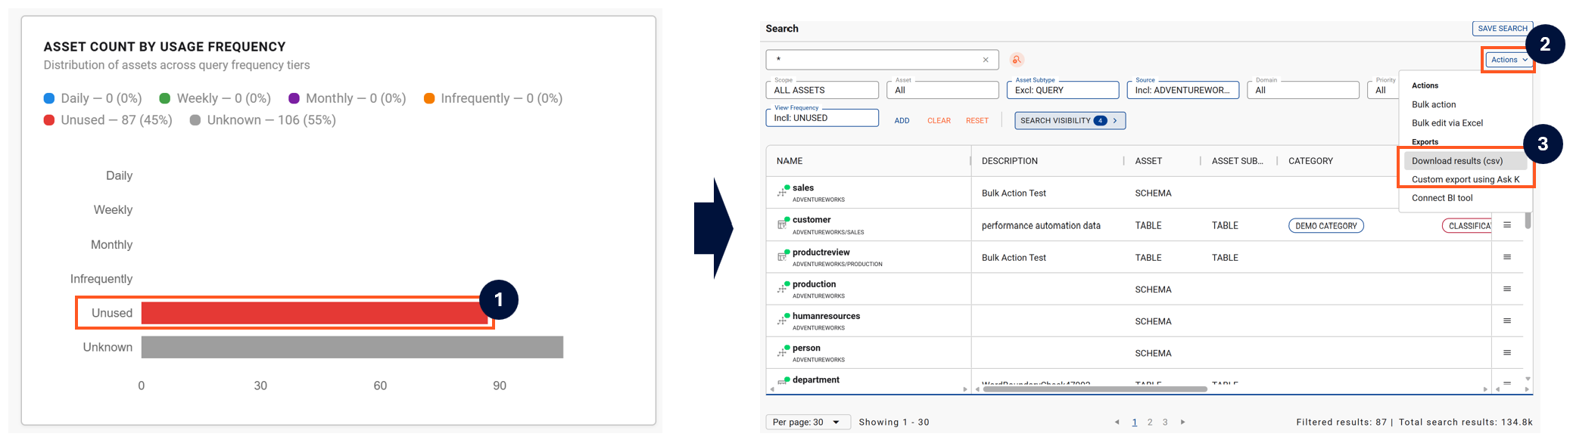Click the orange search icon beside the search box
Screen dimensions: 1570x446
(1017, 60)
